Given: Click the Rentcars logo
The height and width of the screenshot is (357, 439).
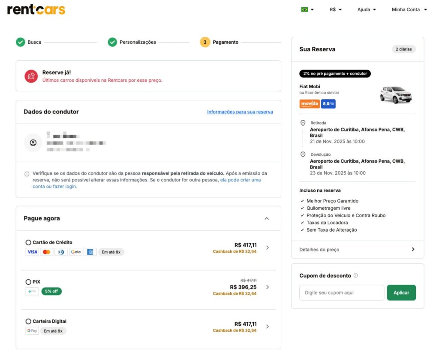Looking at the screenshot, I should (x=36, y=9).
